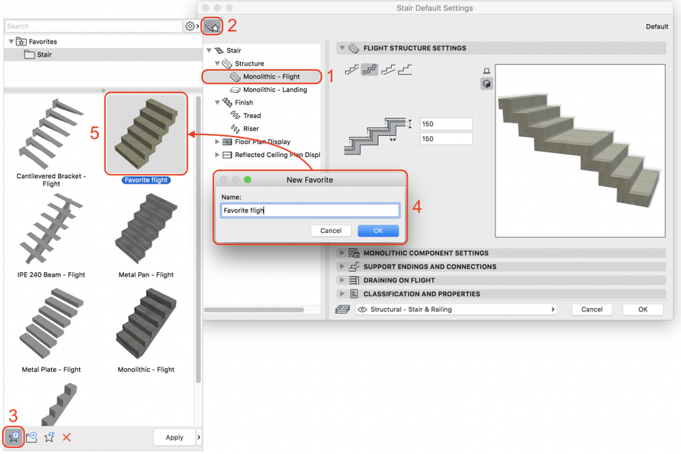This screenshot has height=454, width=681.
Task: Delete favorite with the red X
Action: [x=66, y=437]
